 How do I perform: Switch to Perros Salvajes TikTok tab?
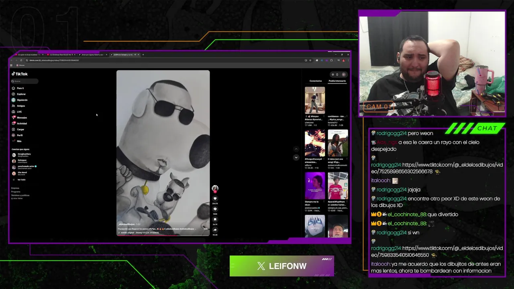click(124, 55)
